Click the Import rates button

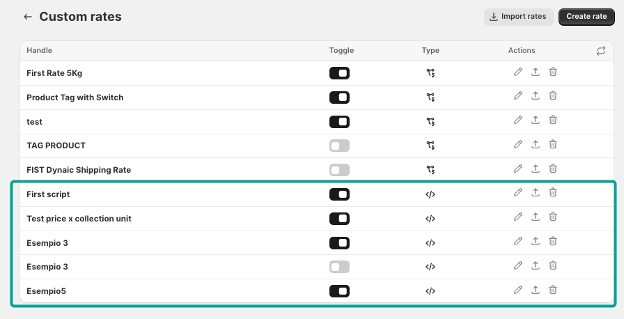pyautogui.click(x=519, y=17)
